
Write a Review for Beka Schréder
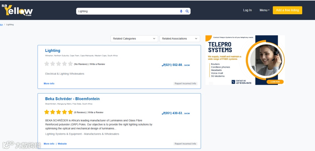96,112
